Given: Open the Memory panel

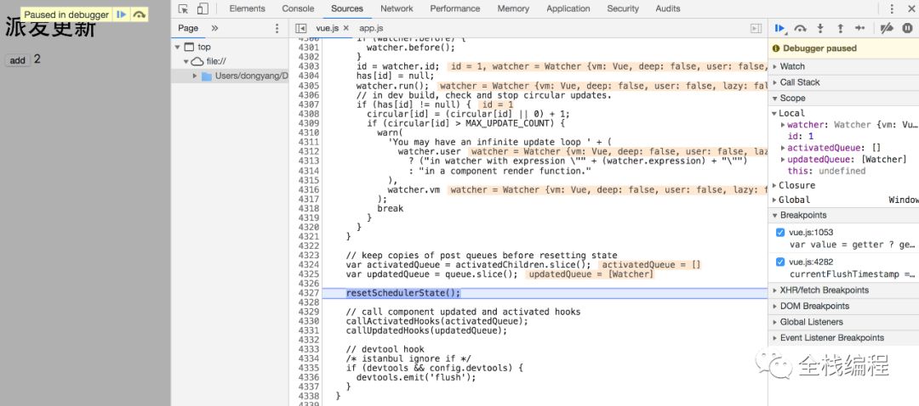Looking at the screenshot, I should click(513, 8).
